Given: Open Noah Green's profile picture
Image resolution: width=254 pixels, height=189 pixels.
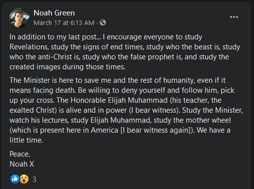Looking at the screenshot, I should point(19,18).
